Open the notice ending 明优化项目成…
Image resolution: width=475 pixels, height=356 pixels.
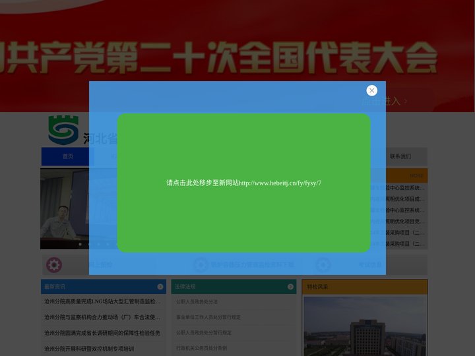[x=398, y=199]
